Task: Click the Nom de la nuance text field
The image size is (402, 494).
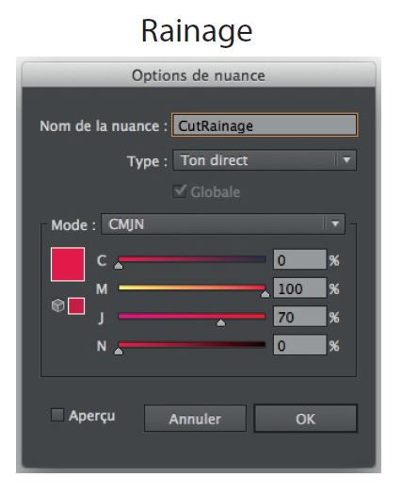Action: point(265,125)
